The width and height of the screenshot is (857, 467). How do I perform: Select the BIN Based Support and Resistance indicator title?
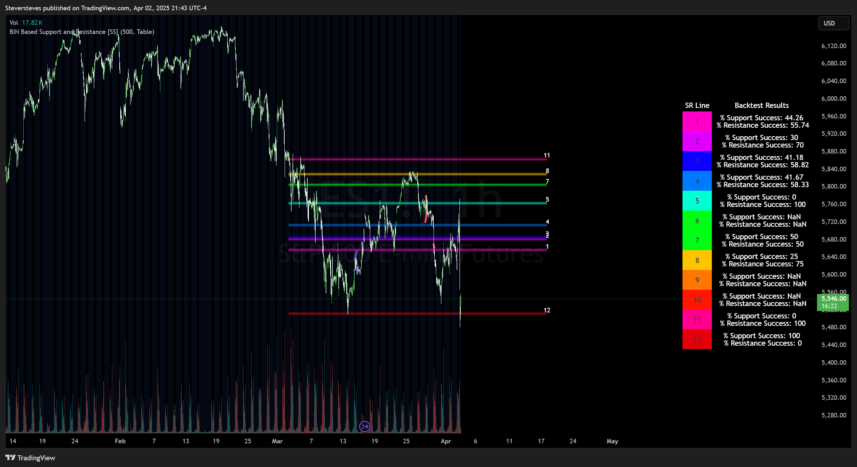click(82, 32)
